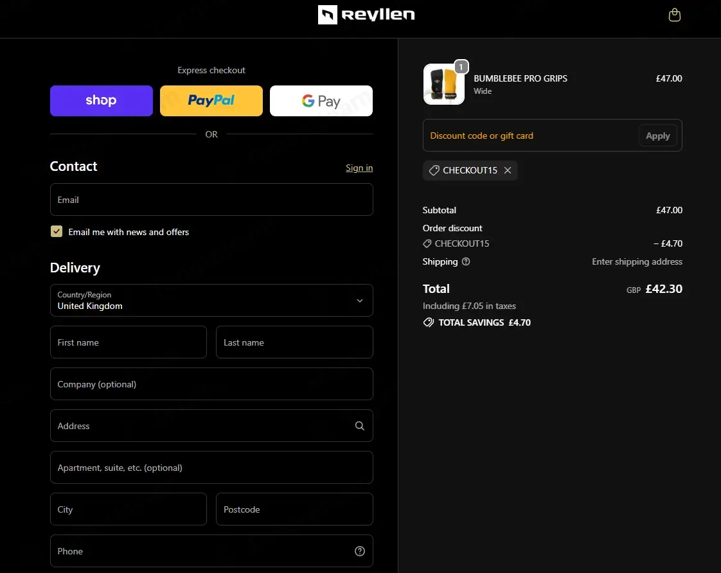Click the Phone field help icon

(x=360, y=551)
